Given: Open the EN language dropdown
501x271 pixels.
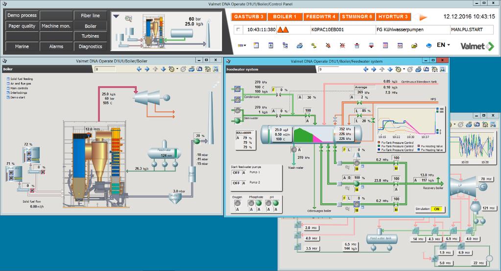Looking at the screenshot, I should pyautogui.click(x=443, y=45).
